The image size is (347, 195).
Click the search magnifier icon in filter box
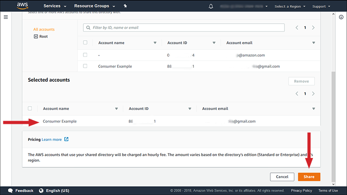tap(88, 28)
